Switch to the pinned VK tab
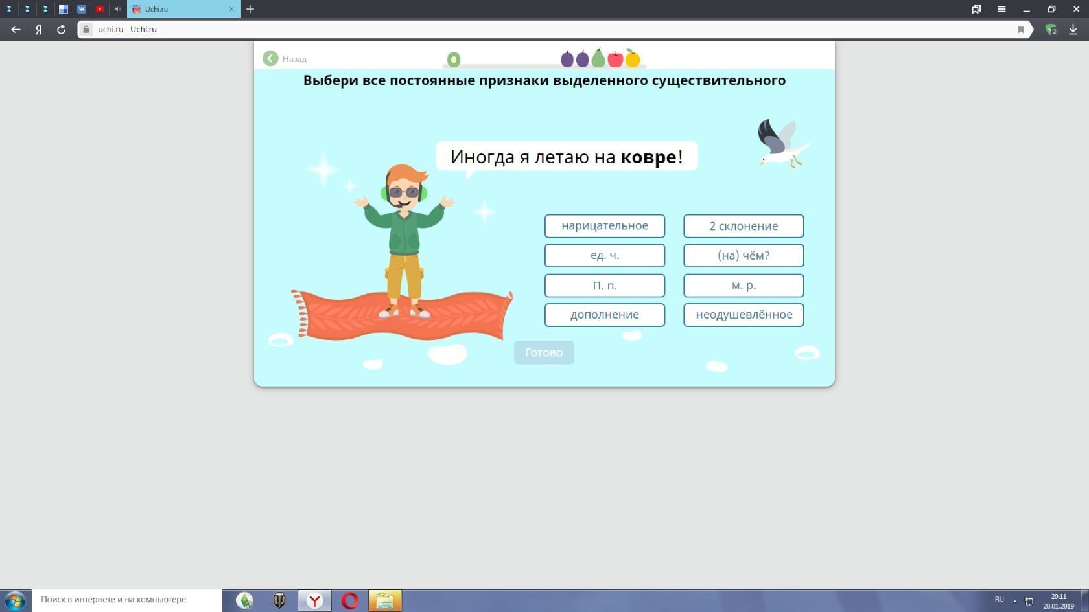 click(82, 9)
